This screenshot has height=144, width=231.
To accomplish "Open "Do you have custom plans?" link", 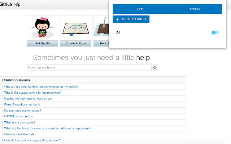I will (x=22, y=111).
